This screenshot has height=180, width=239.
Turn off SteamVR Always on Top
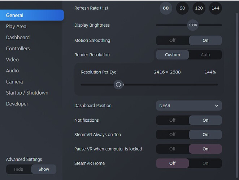coord(173,135)
